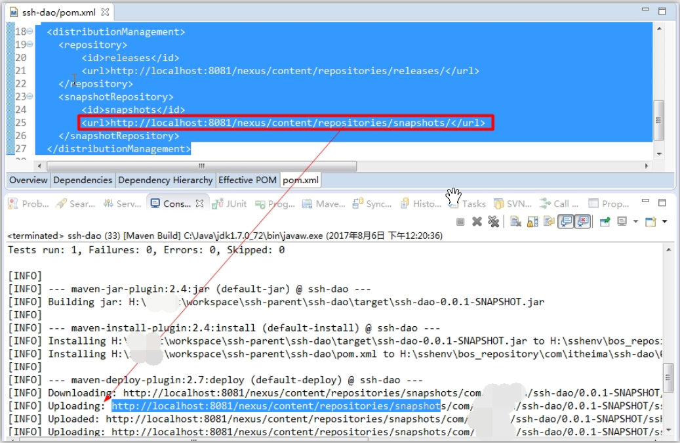Click the editor horizontal scrollbar thumb

point(202,166)
